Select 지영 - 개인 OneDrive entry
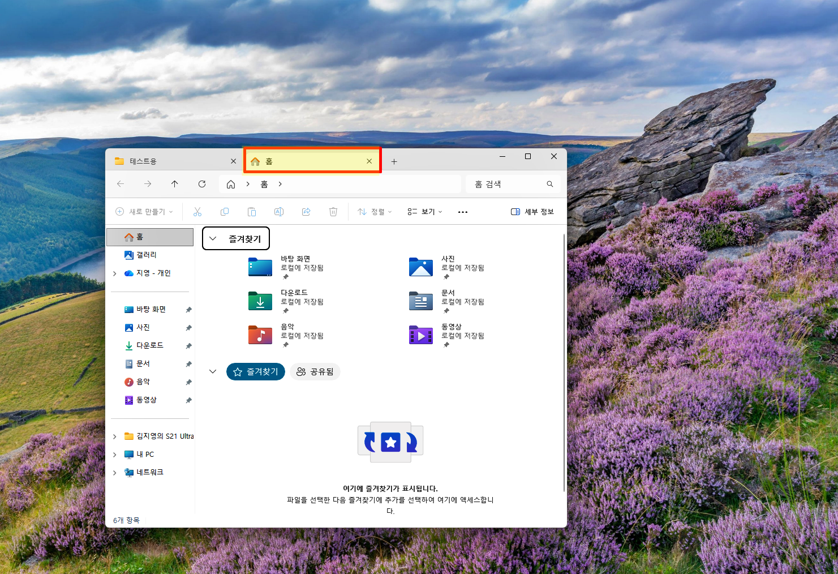The image size is (838, 574). coord(148,273)
